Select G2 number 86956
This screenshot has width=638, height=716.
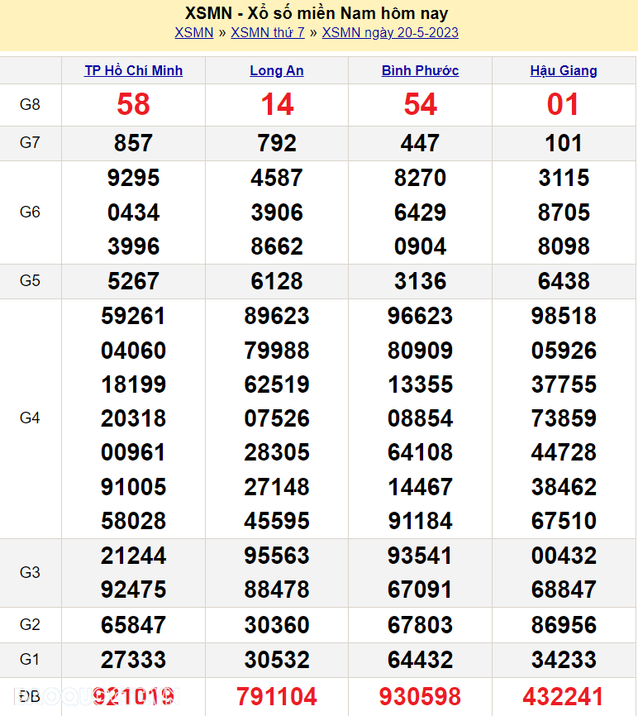(564, 625)
